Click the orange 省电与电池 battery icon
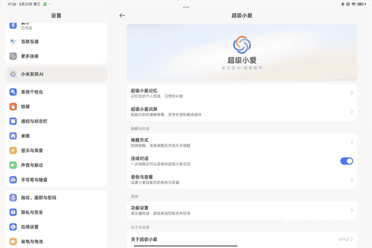Screen dimensions: 372x248 tap(13, 241)
